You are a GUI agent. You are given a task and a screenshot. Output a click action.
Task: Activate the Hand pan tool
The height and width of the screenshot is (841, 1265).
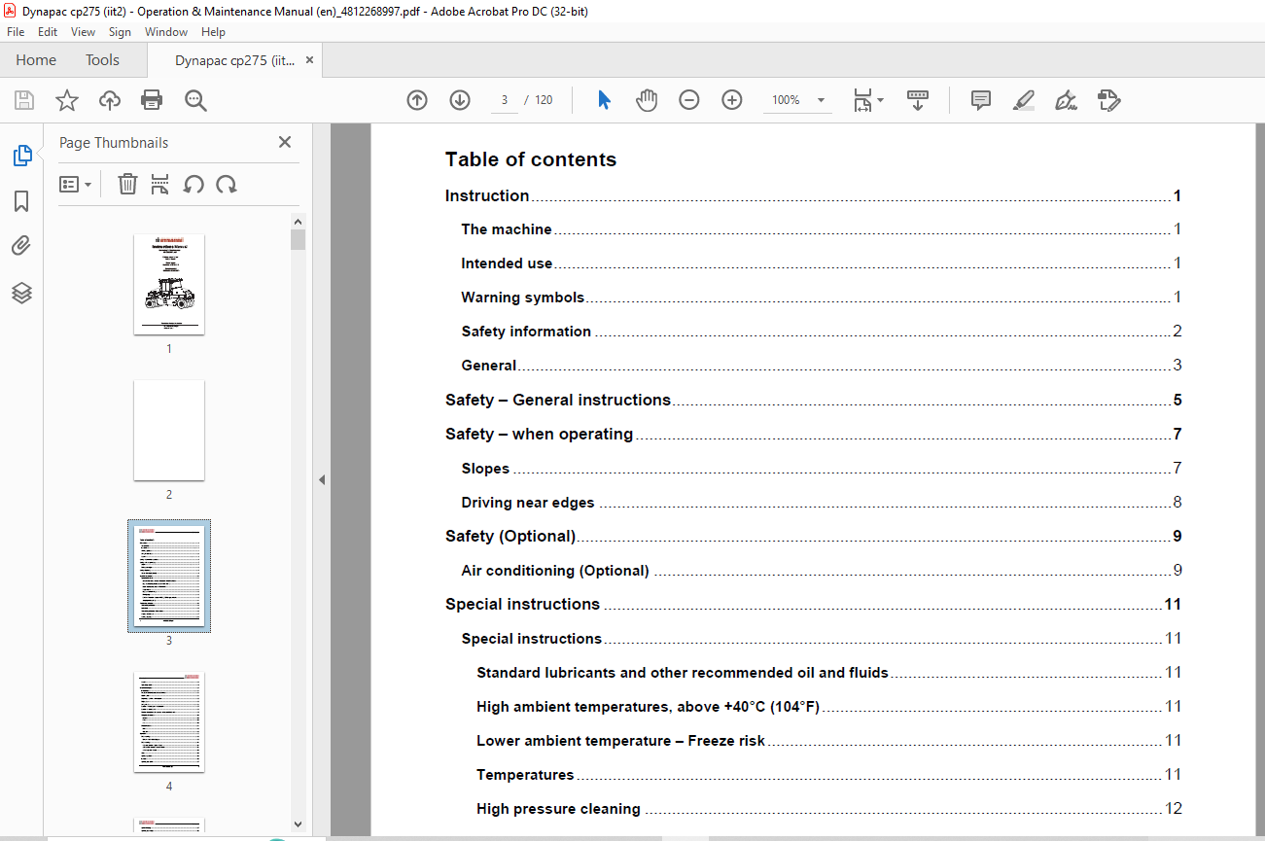point(647,100)
